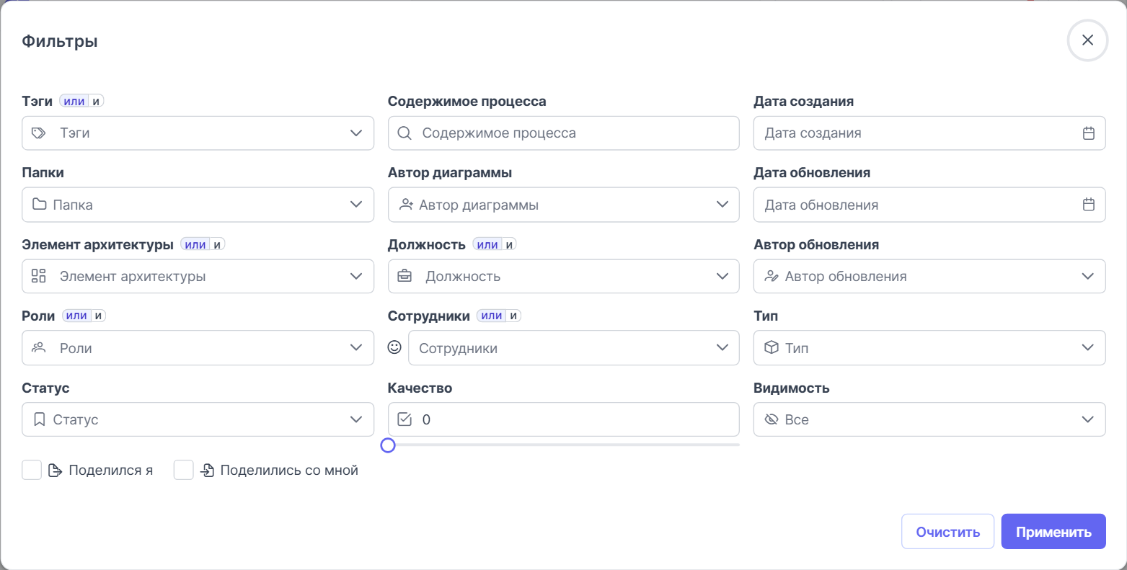Expand the Тип dropdown arrow
This screenshot has height=570, width=1127.
[1088, 348]
